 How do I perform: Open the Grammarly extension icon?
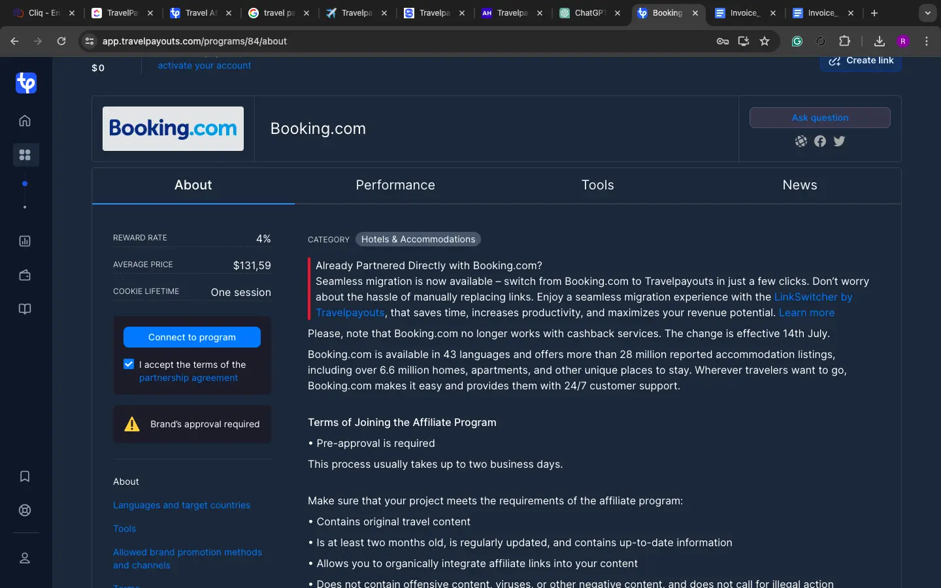pyautogui.click(x=797, y=41)
